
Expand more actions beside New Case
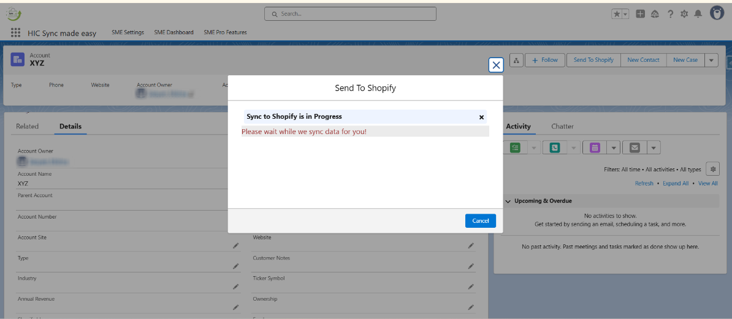click(x=711, y=60)
